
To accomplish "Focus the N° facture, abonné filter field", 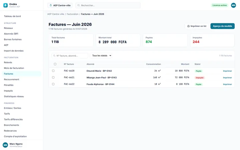I will (x=70, y=56).
